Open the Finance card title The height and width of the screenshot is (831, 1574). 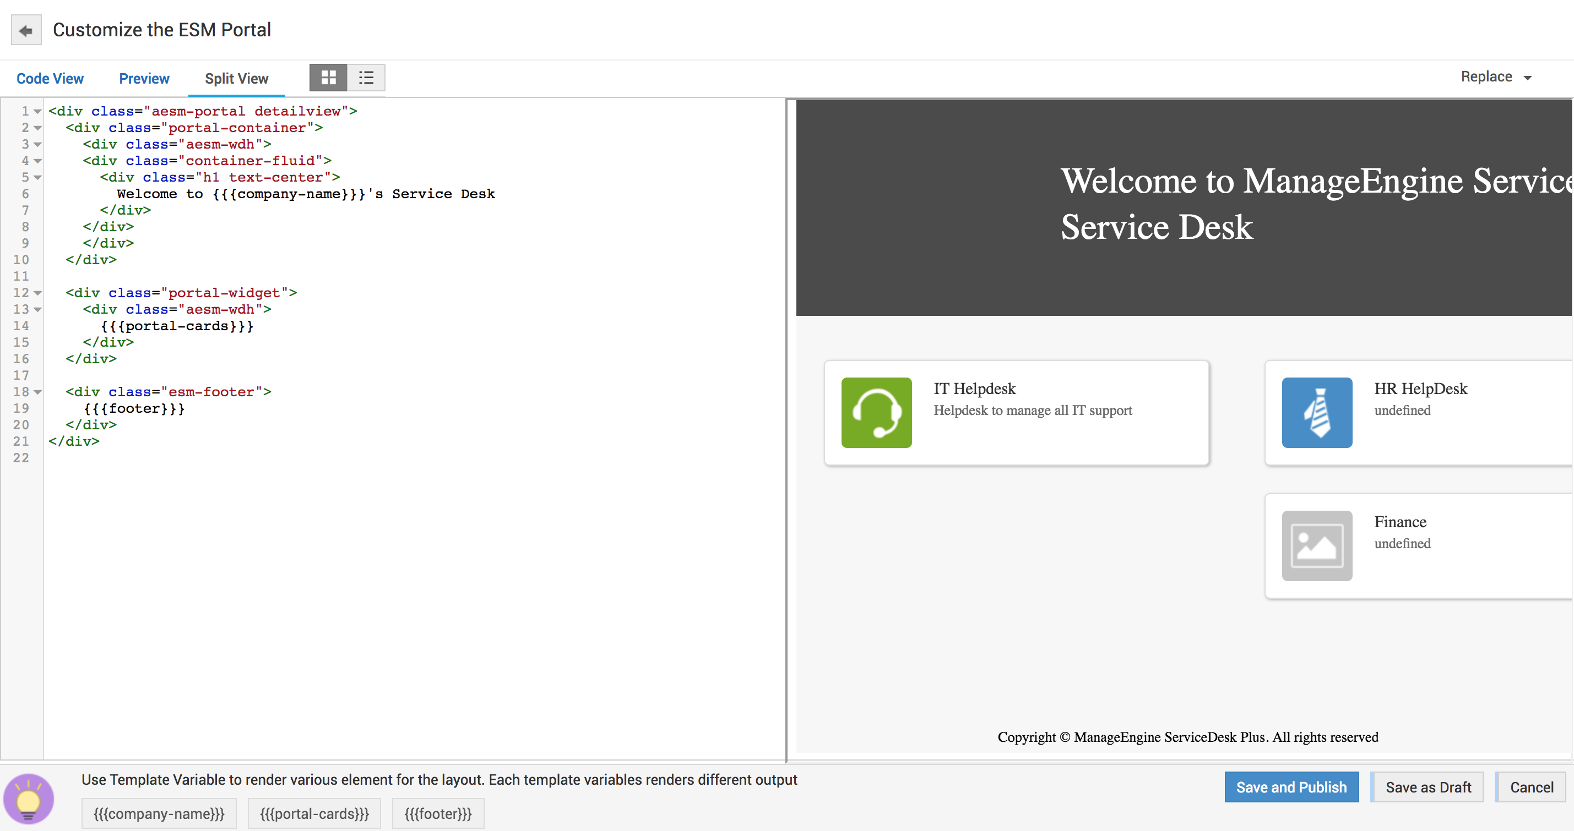1401,522
